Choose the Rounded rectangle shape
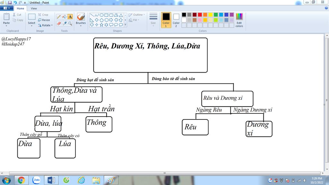329x185 pixels. (x=111, y=15)
